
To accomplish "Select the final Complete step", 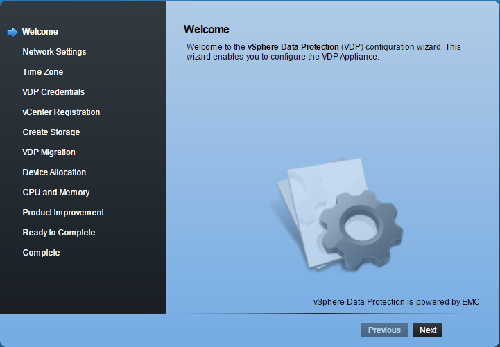I will [41, 253].
